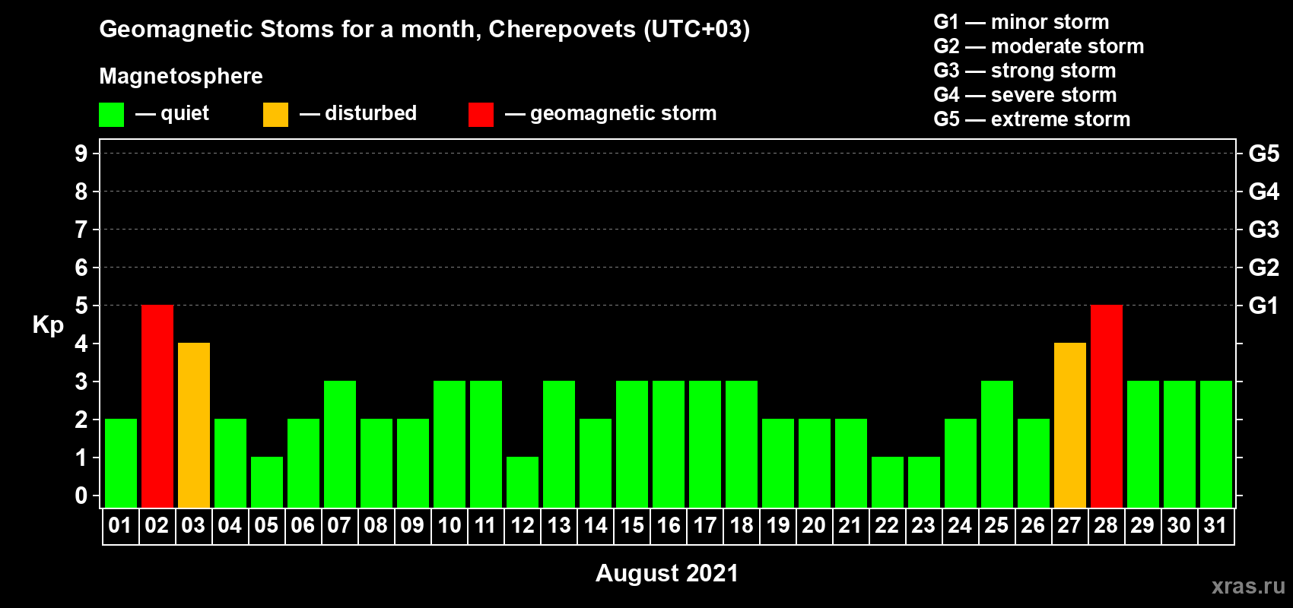Image resolution: width=1293 pixels, height=608 pixels.
Task: Click Kp value 0 on left axis
Action: (x=81, y=496)
